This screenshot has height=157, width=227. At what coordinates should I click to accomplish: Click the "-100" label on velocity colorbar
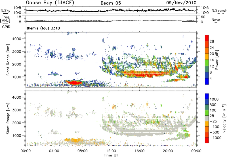point(215,127)
